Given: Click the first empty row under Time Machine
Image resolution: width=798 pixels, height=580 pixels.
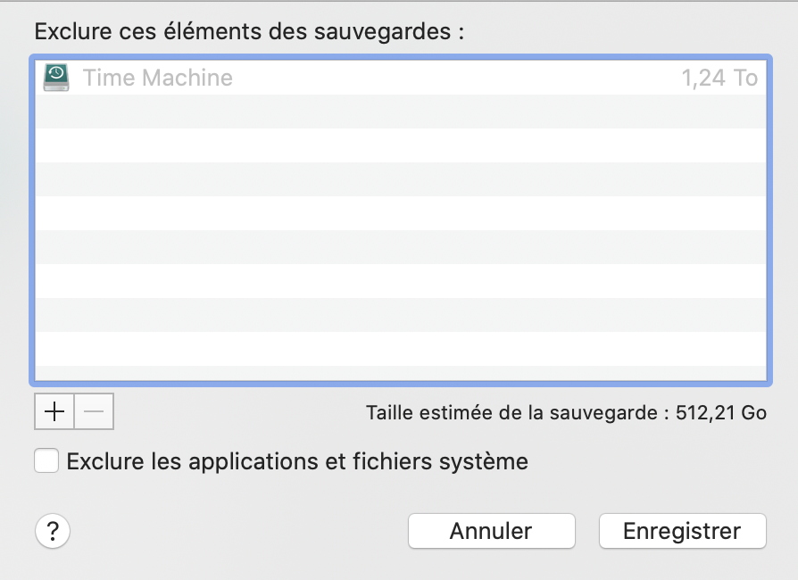Looking at the screenshot, I should click(x=400, y=112).
